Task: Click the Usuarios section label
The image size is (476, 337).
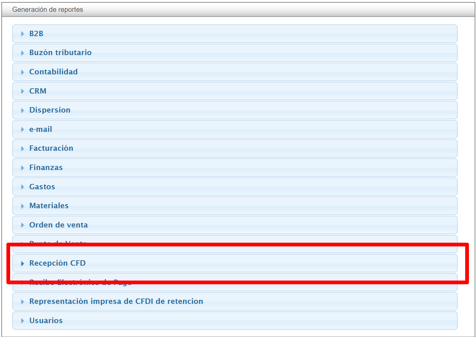Action: click(46, 321)
